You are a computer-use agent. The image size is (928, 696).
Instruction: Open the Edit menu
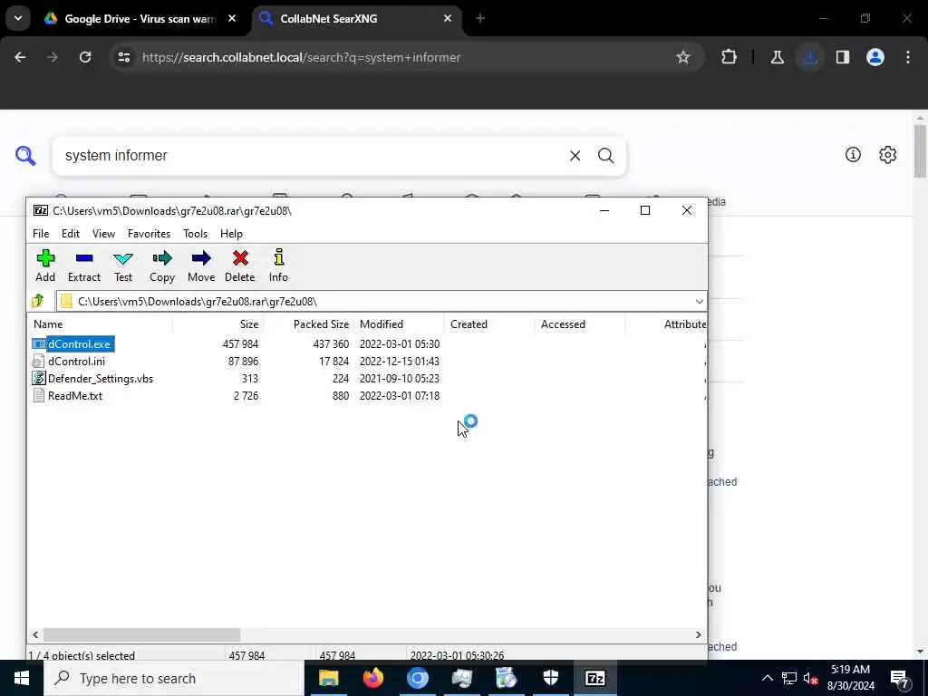pyautogui.click(x=71, y=234)
